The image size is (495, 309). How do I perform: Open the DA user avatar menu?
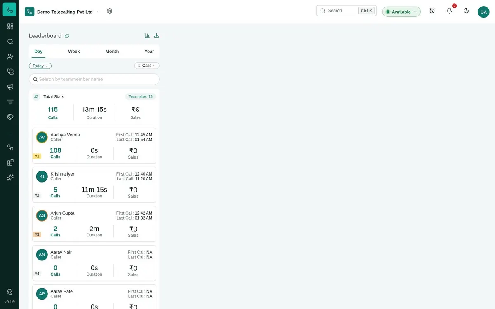[483, 12]
